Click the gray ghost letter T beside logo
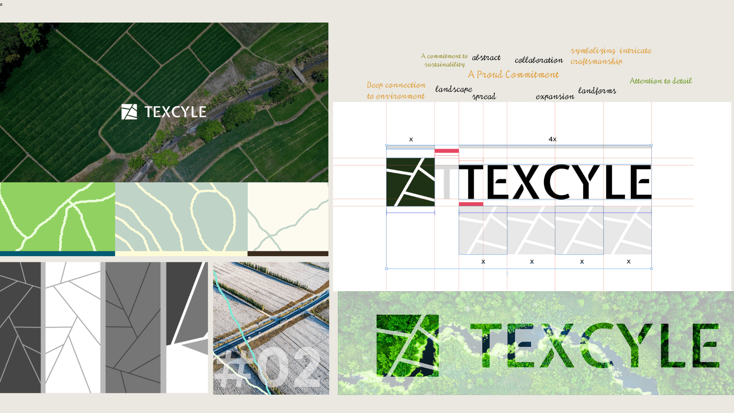The width and height of the screenshot is (734, 413). click(x=447, y=182)
